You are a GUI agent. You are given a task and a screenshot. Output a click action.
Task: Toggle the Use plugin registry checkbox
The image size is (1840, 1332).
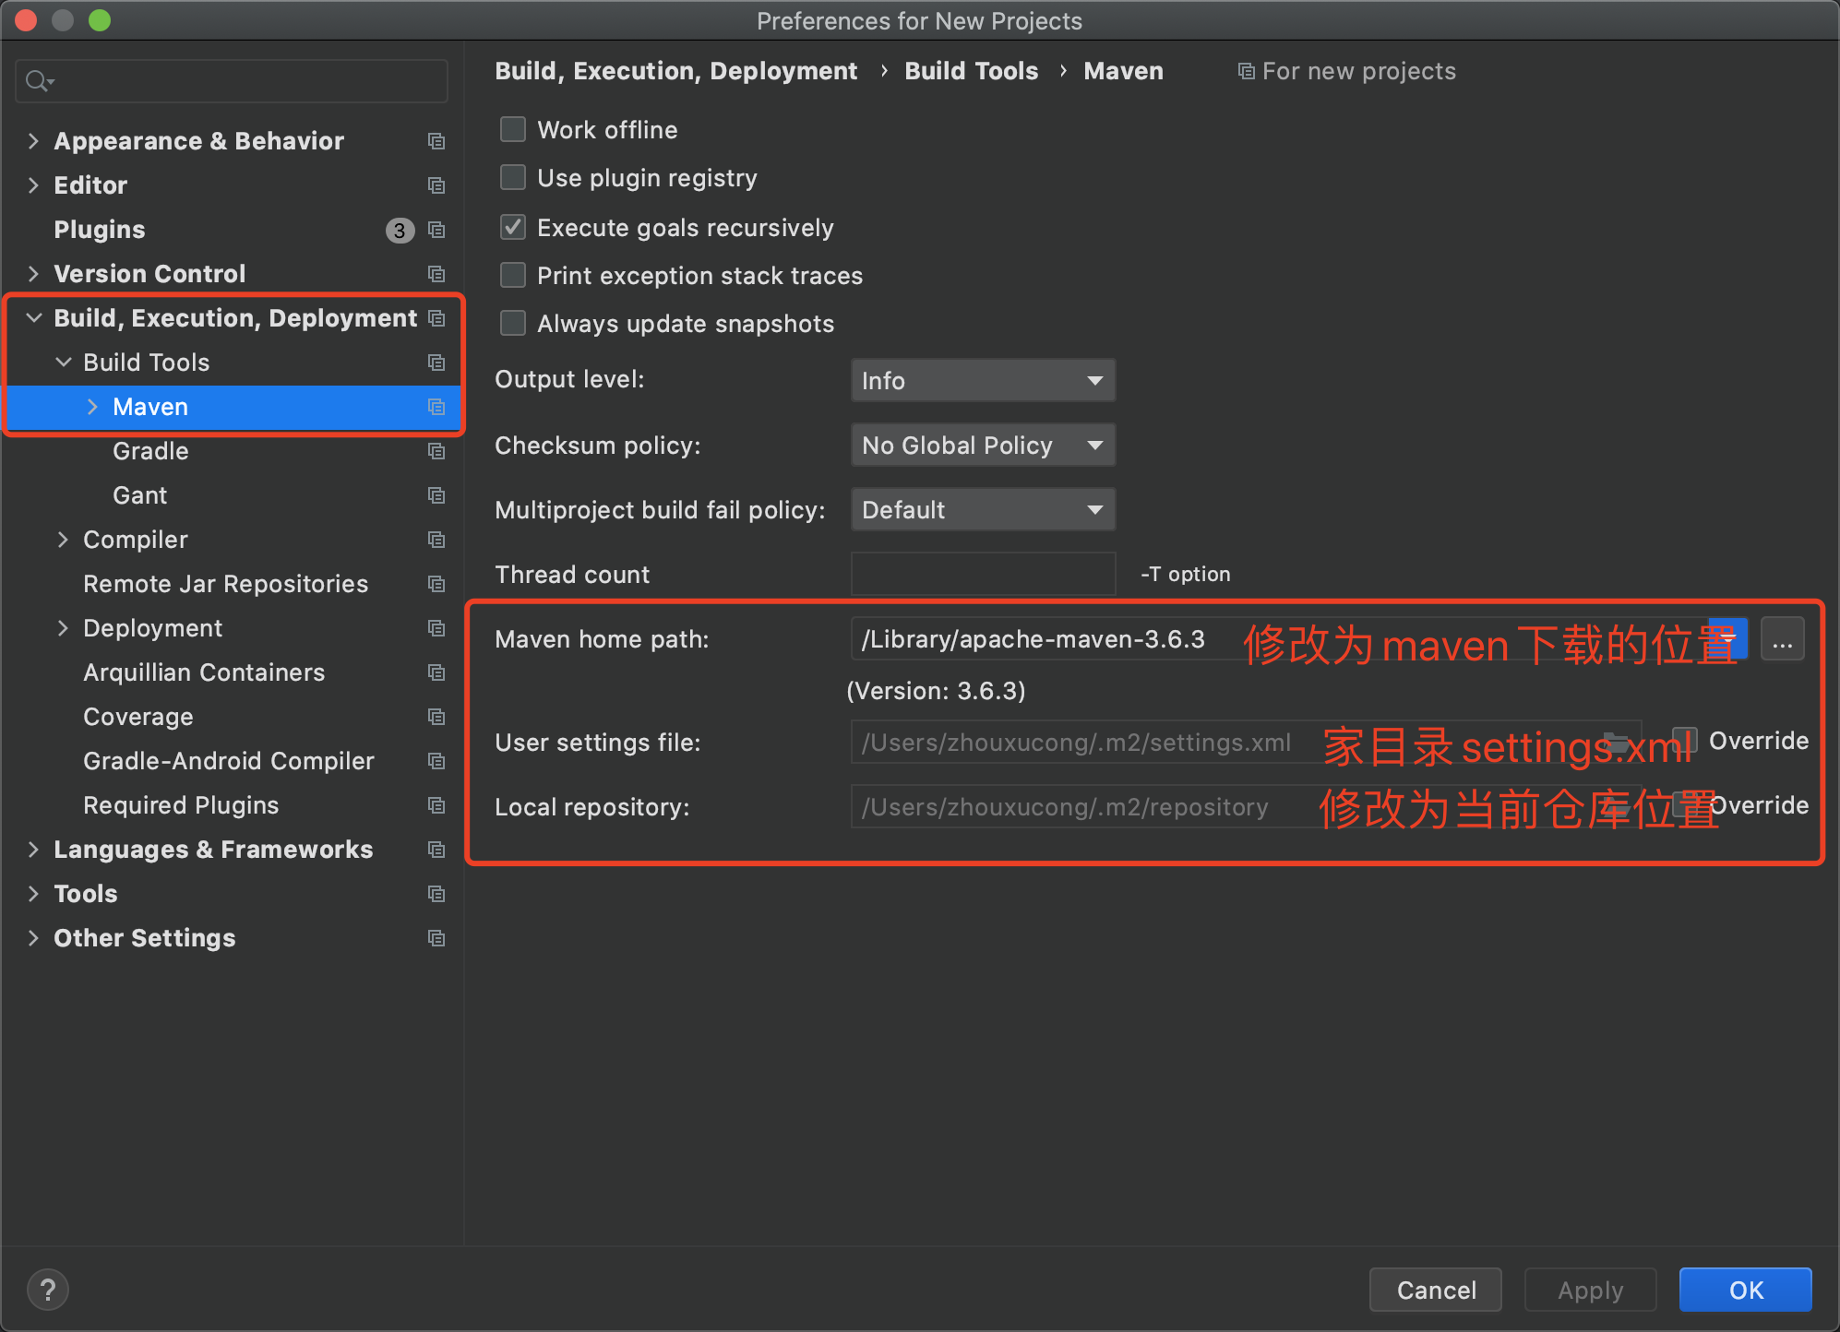coord(513,177)
